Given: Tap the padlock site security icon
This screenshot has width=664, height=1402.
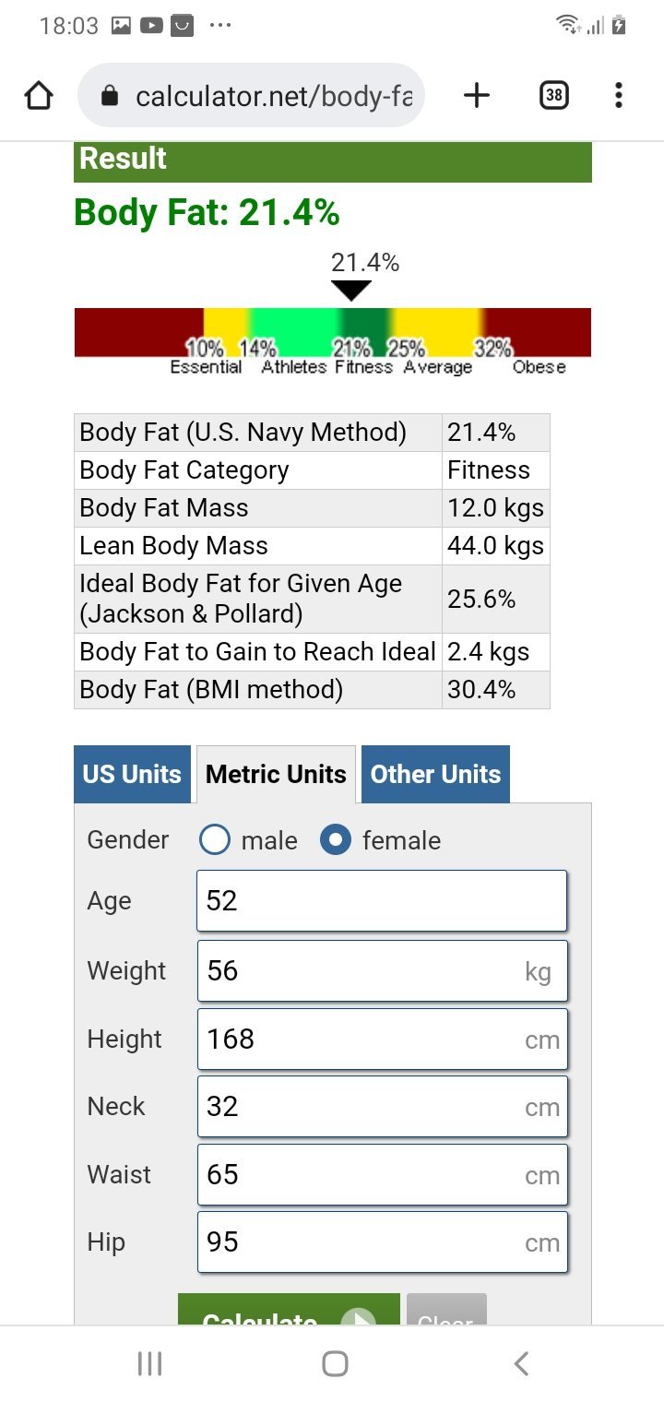Looking at the screenshot, I should tap(110, 96).
